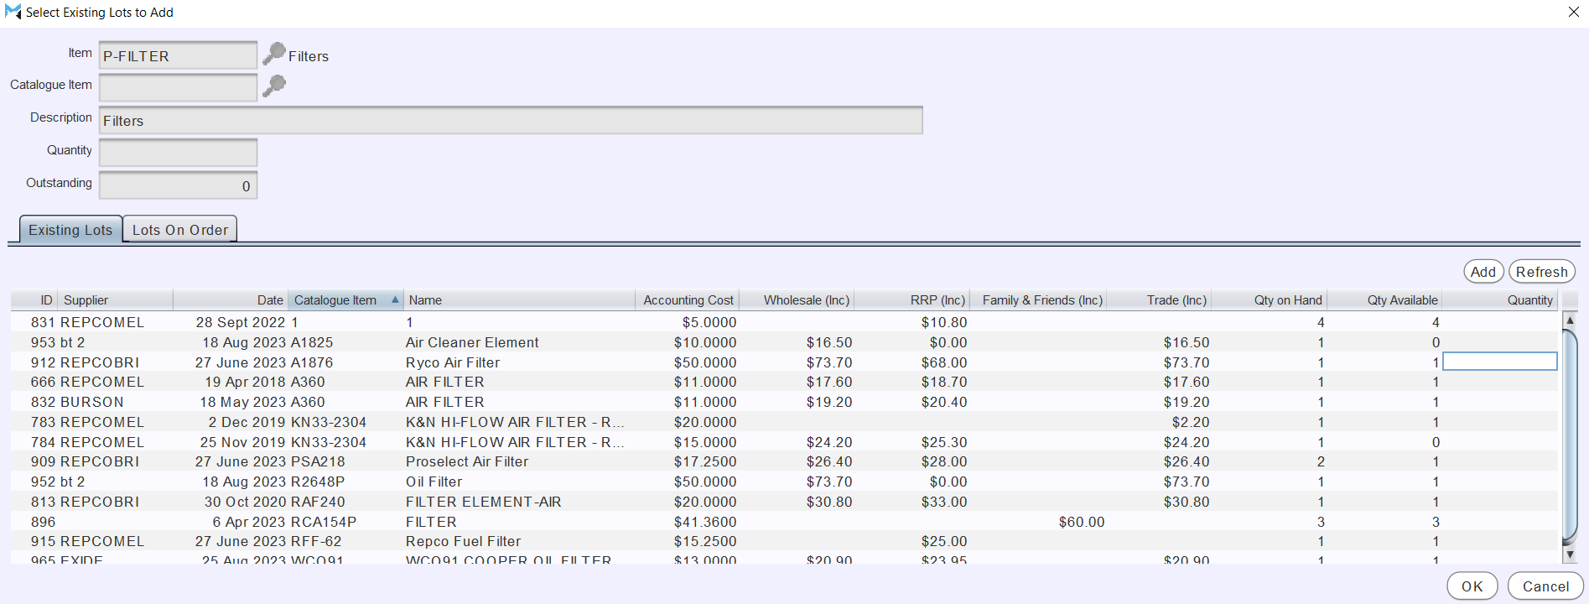The height and width of the screenshot is (604, 1589).
Task: Click the Outstanding field
Action: [178, 185]
